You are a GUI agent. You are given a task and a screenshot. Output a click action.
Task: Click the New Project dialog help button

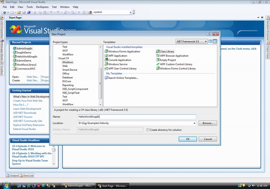click(x=209, y=34)
